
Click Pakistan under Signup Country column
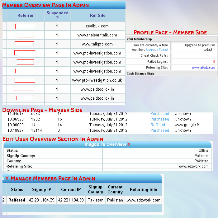point(96,200)
